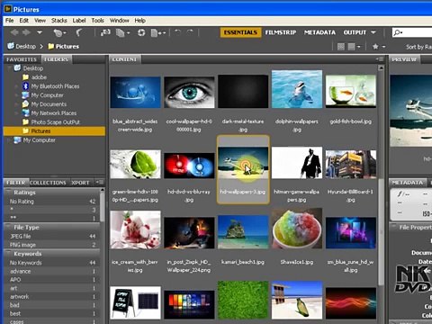The height and width of the screenshot is (324, 432).
Task: Open the filter by rating star menu
Action: tap(379, 47)
